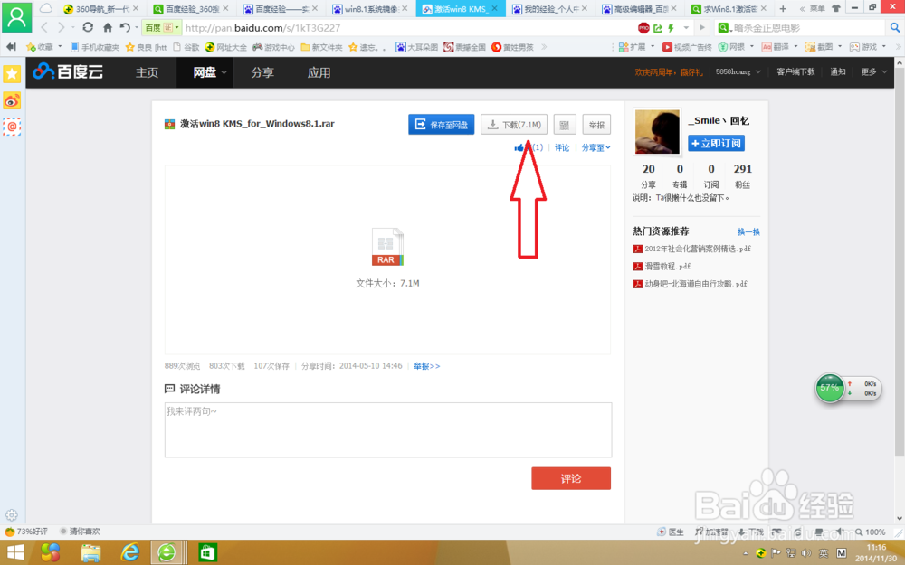Open the 2012年社会化营销案例精选 PDF icon
Viewport: 905px width, 565px height.
pyautogui.click(x=636, y=250)
